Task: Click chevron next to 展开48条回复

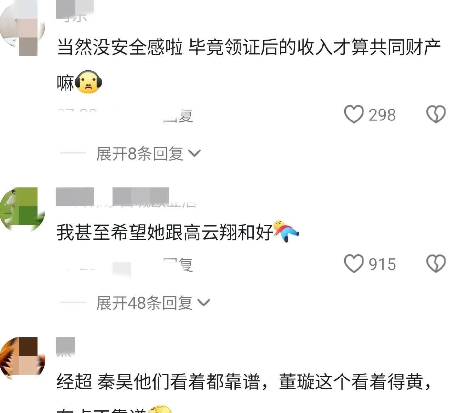Action: coord(204,303)
